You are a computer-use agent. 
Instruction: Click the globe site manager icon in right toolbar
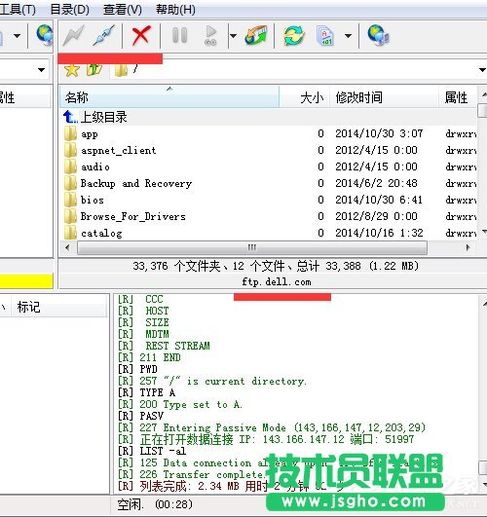point(378,35)
